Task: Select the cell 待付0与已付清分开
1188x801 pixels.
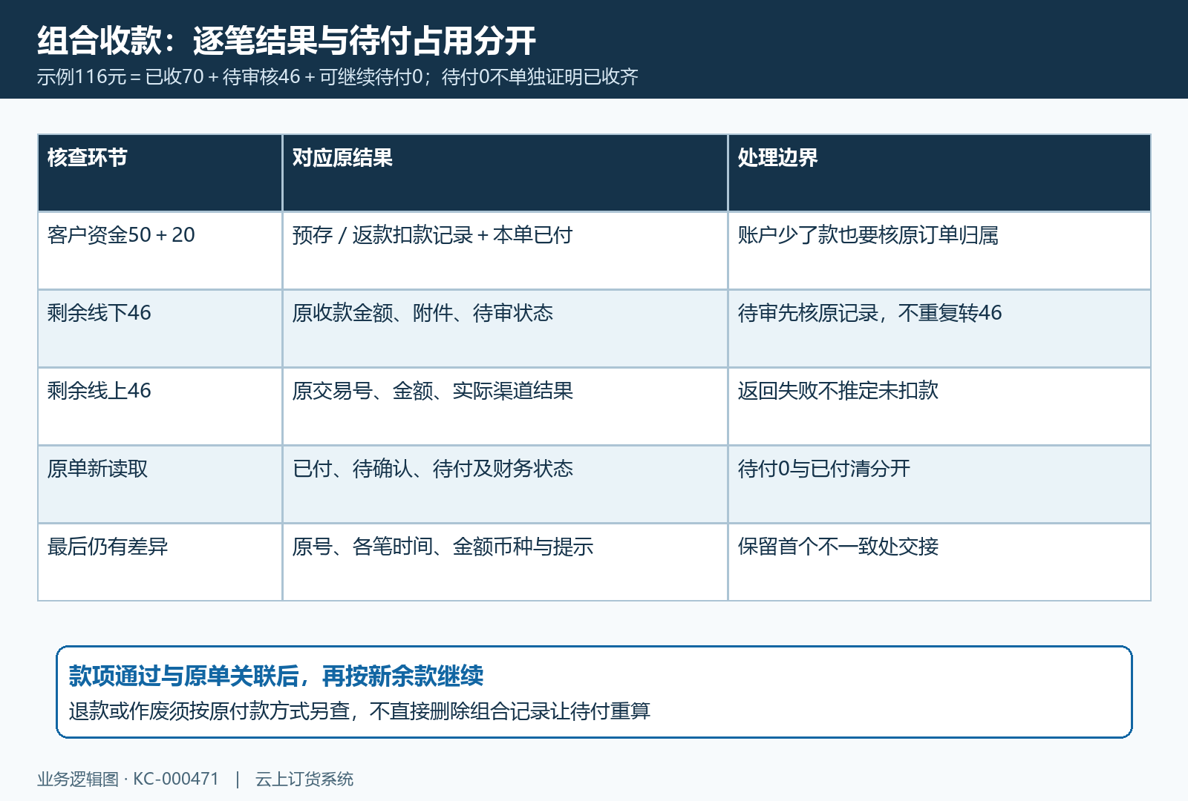Action: tap(939, 484)
